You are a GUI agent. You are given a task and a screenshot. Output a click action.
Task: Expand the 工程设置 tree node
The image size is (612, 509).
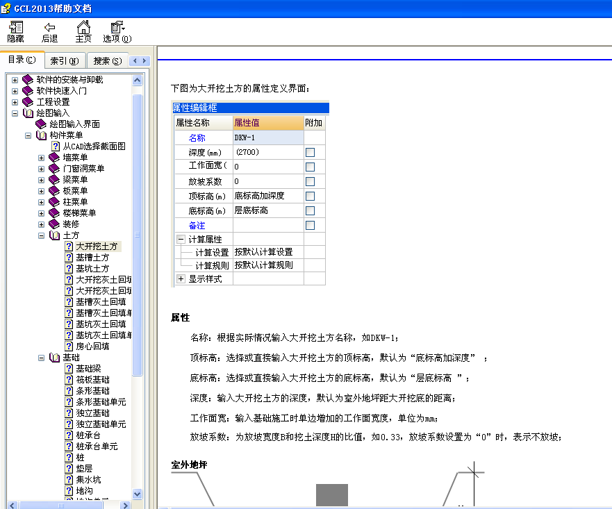tap(15, 102)
